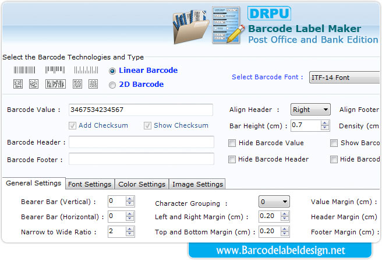Image resolution: width=382 pixels, height=260 pixels.
Task: Click the Linear Barcode label text
Action: tap(148, 71)
